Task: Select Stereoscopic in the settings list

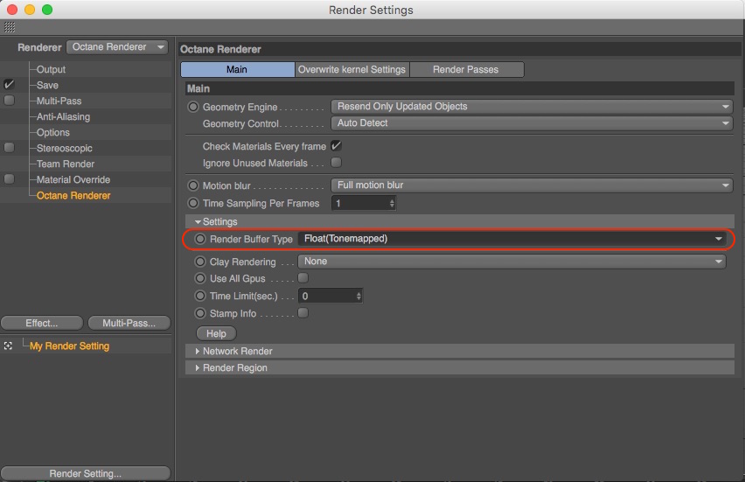Action: (64, 148)
